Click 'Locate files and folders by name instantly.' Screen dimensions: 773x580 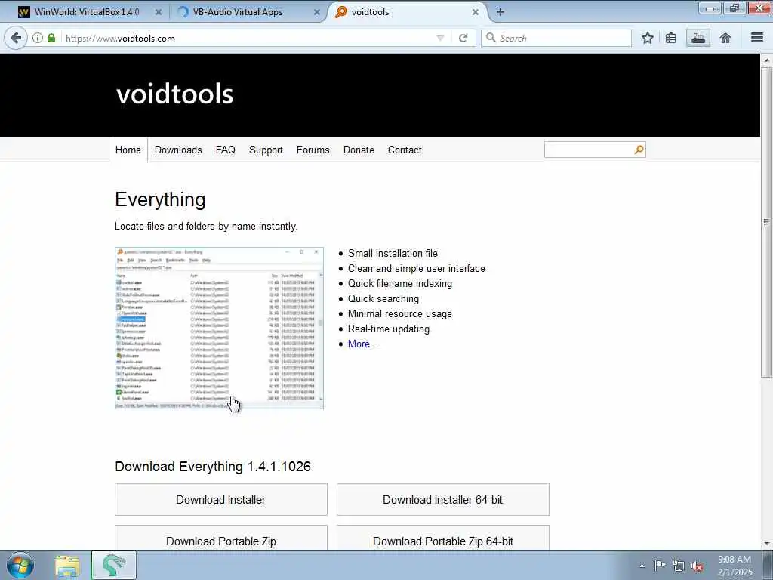tap(206, 227)
